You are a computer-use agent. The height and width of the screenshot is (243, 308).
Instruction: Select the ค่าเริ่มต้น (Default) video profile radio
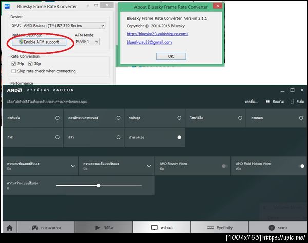click(x=57, y=118)
